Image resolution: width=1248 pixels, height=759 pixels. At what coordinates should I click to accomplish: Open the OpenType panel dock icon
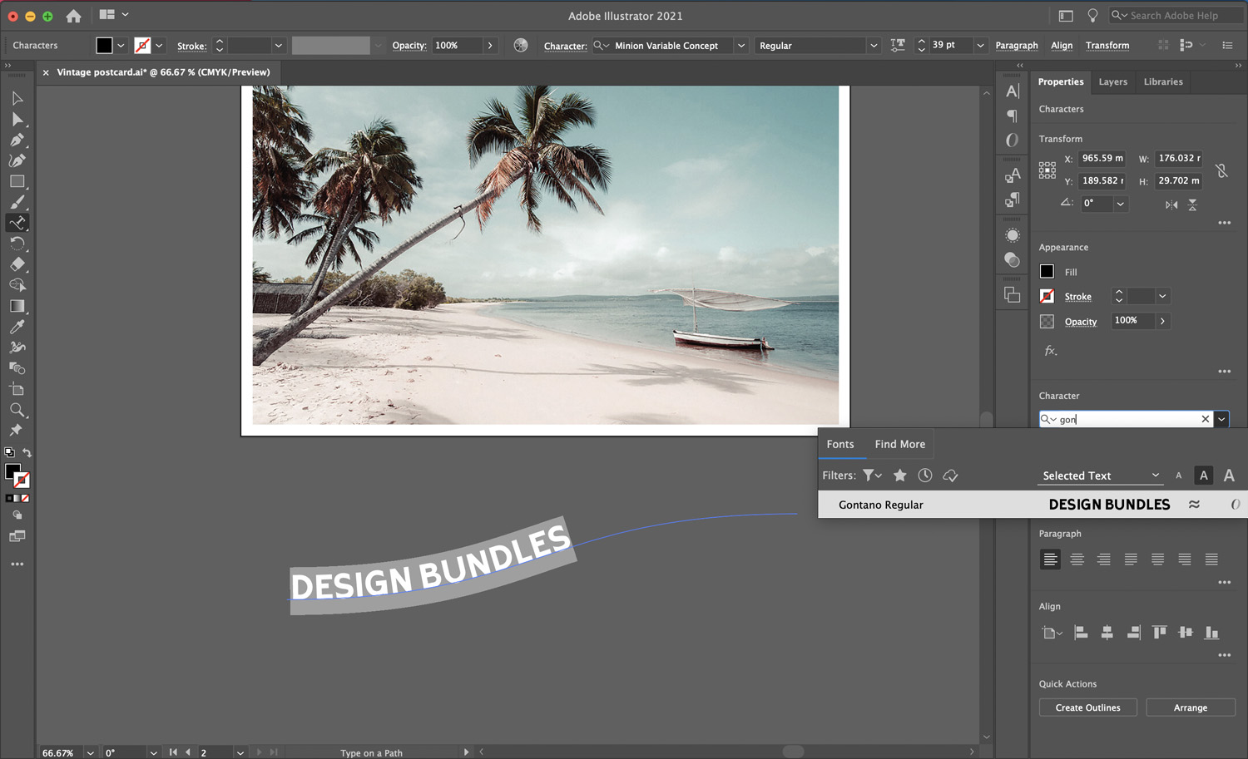[1013, 140]
